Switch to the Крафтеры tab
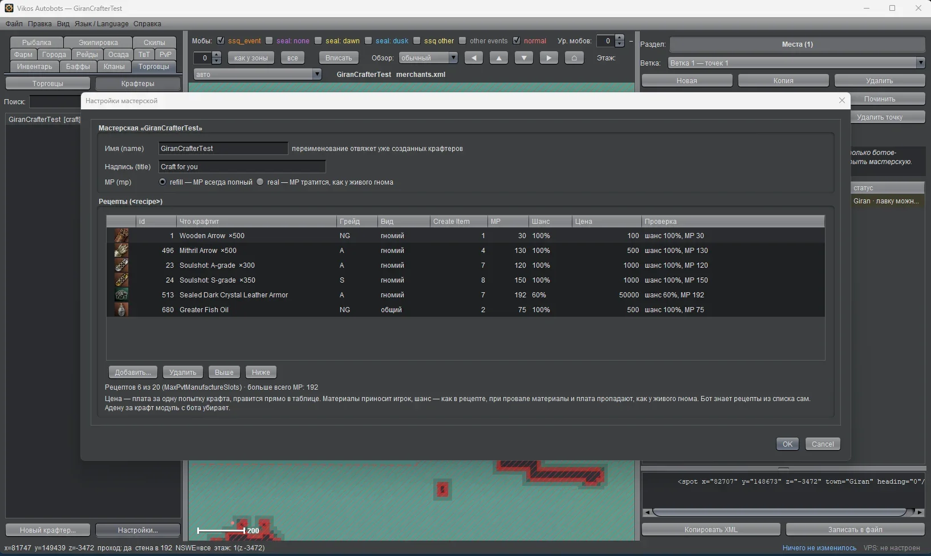This screenshot has width=931, height=556. click(x=137, y=83)
